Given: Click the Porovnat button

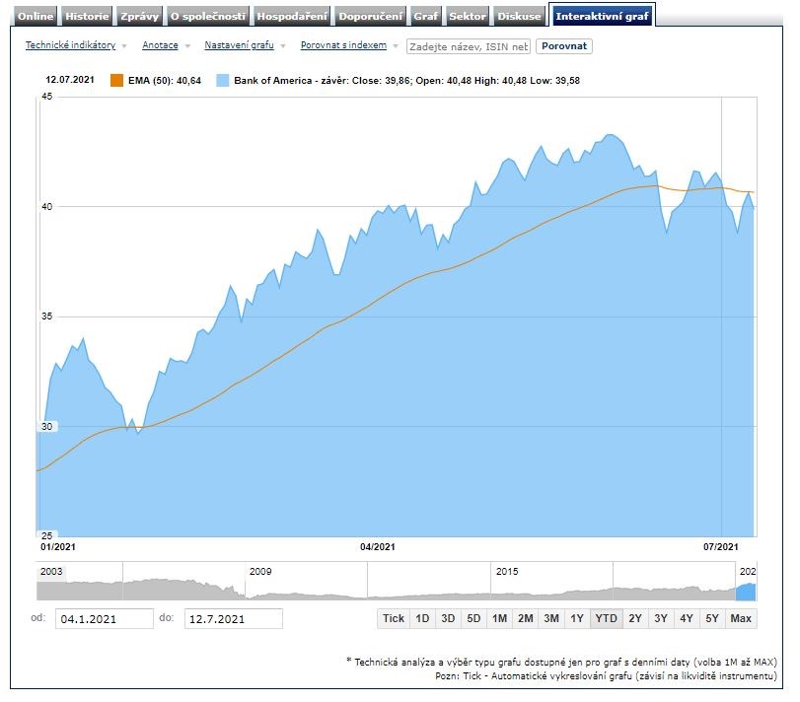Looking at the screenshot, I should [564, 45].
